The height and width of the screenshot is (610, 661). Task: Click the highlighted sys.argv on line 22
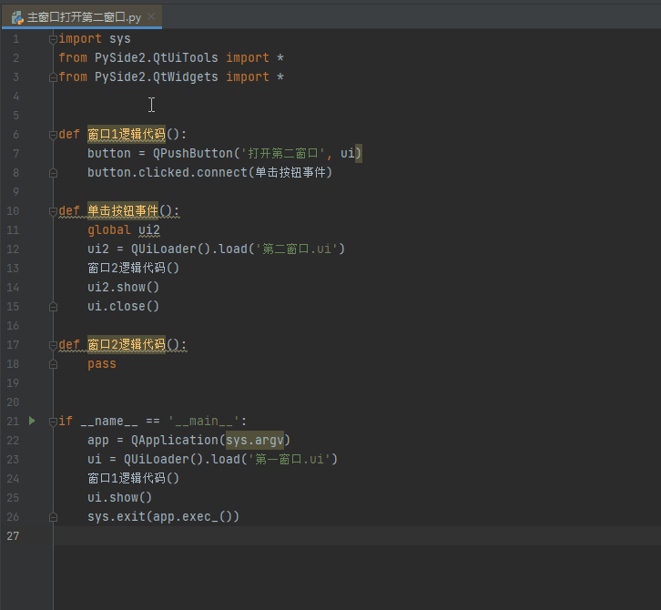click(x=255, y=441)
